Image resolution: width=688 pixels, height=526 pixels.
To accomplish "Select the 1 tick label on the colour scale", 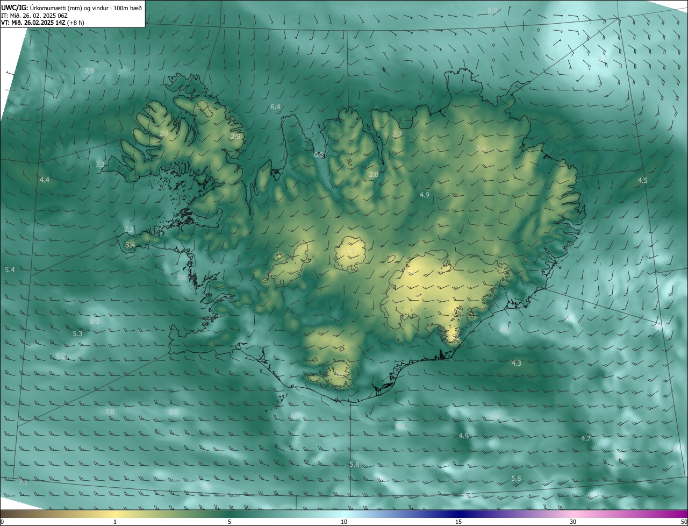I will (x=115, y=522).
